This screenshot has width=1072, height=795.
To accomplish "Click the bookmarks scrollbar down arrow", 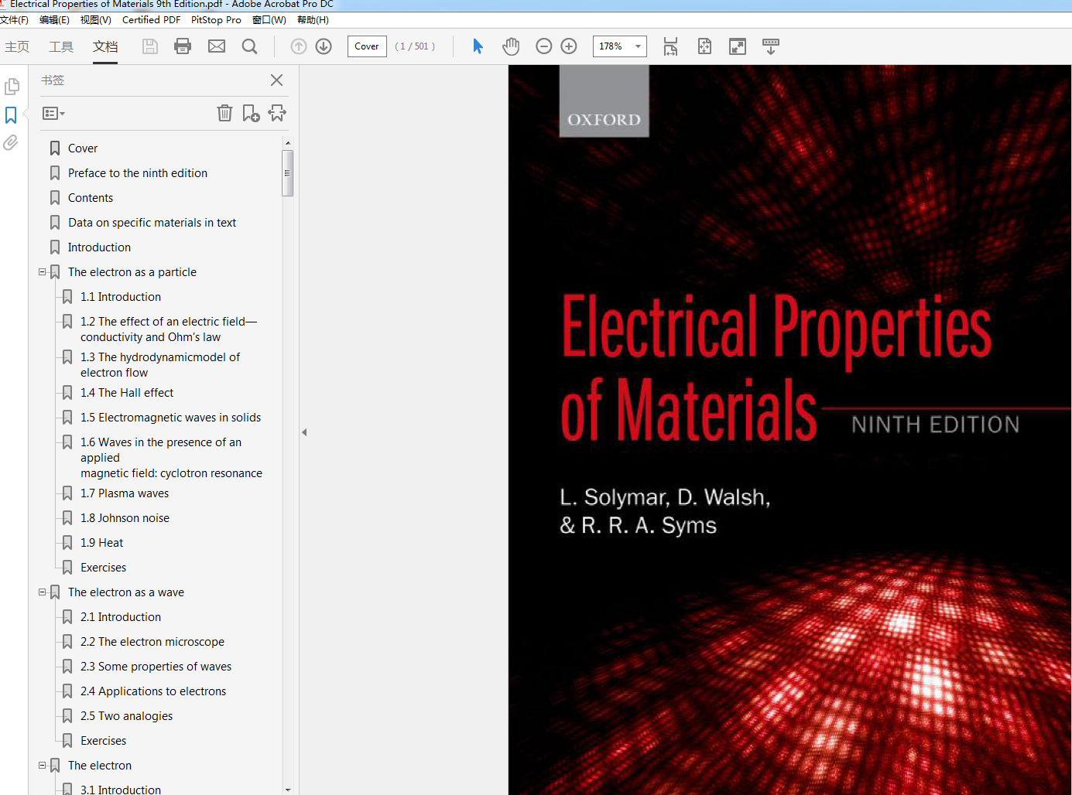I will tap(288, 790).
